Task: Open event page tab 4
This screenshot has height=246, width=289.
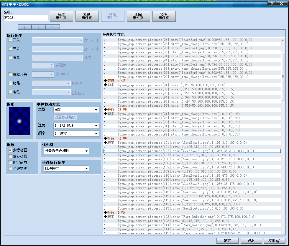Action: (53, 27)
